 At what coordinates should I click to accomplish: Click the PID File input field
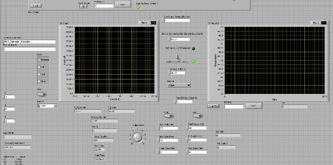234,107
